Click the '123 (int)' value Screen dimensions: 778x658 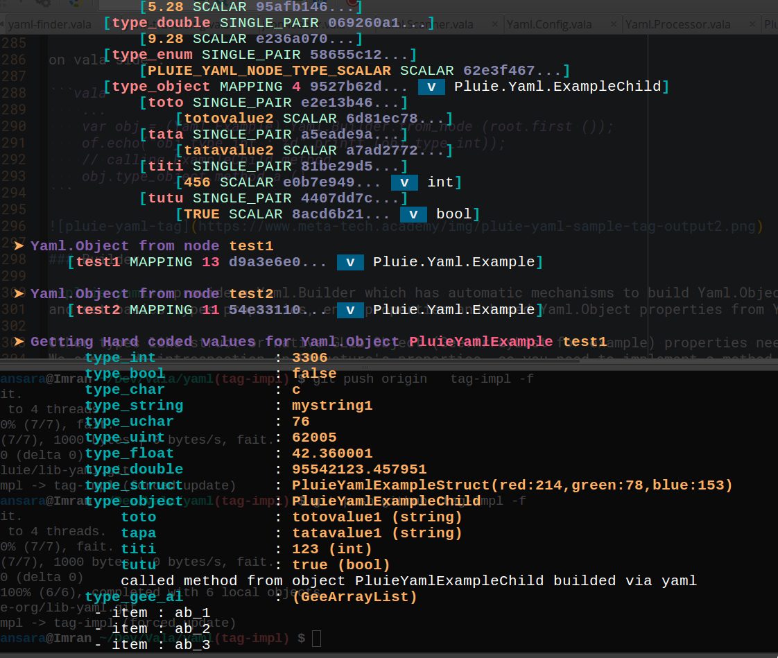pyautogui.click(x=332, y=549)
